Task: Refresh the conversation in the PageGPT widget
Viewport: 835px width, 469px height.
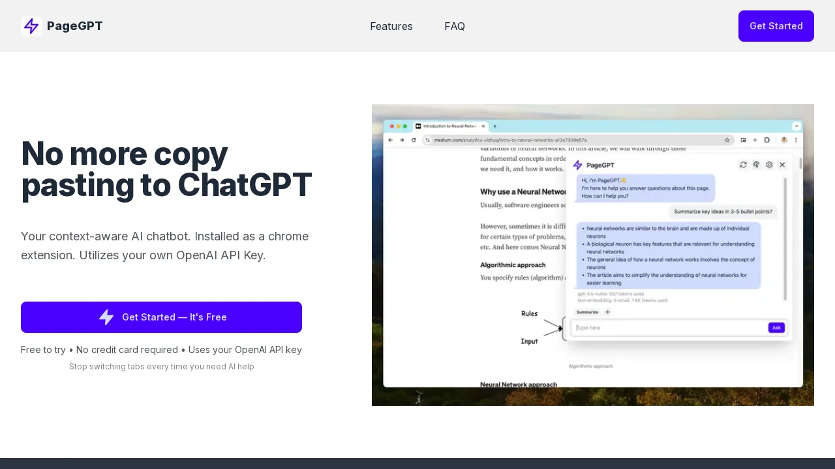Action: (x=743, y=165)
